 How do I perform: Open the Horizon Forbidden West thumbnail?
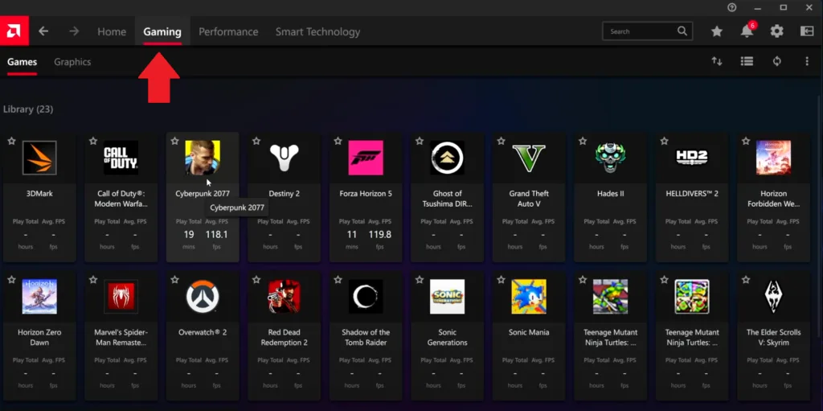click(774, 158)
